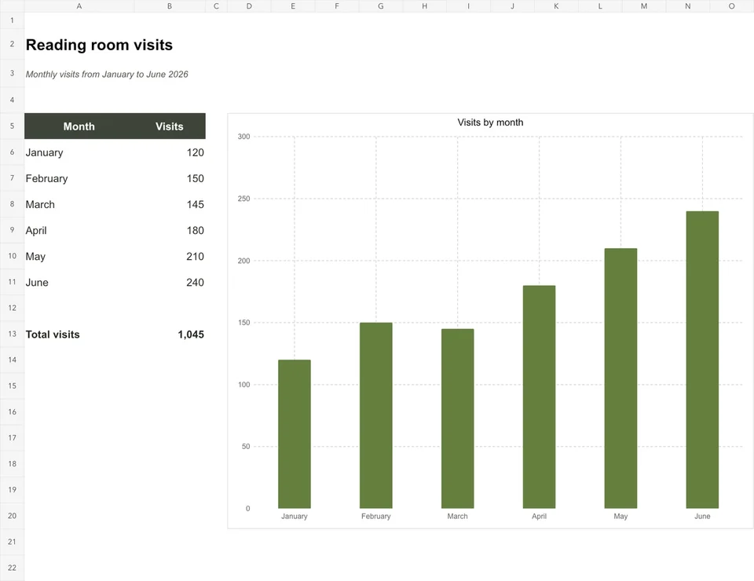Select the subtitle 'Monthly visits from January to June 2026'
The height and width of the screenshot is (581, 754).
107,74
